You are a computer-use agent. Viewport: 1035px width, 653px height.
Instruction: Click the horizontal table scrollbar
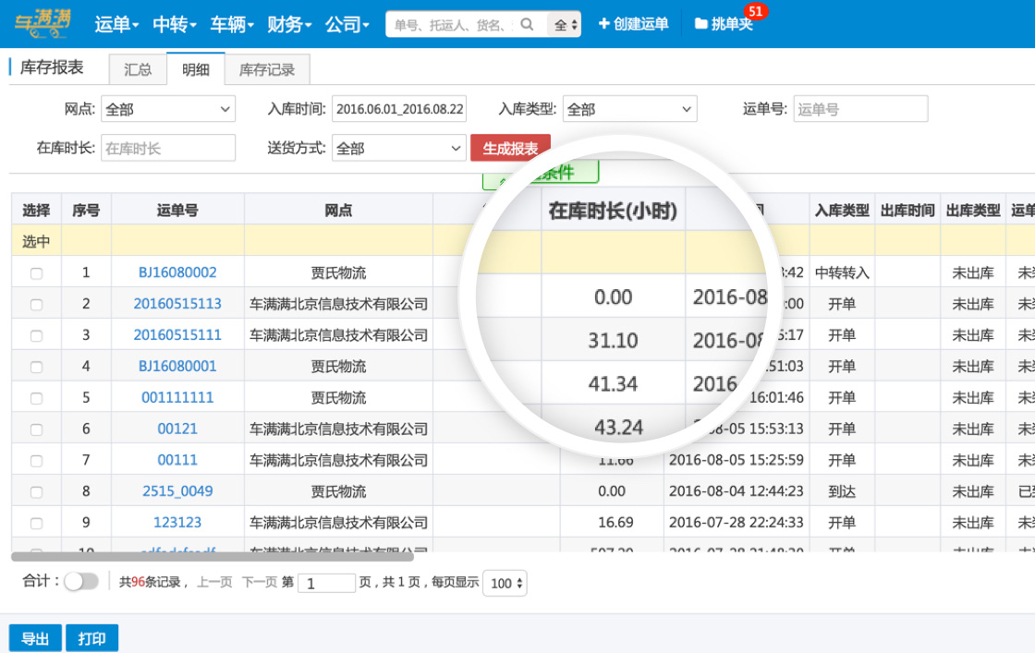point(213,556)
